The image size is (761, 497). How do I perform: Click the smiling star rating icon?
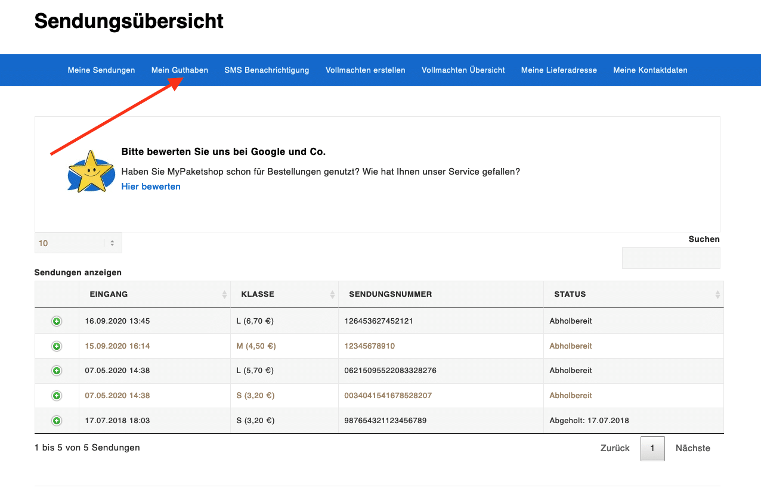(91, 172)
